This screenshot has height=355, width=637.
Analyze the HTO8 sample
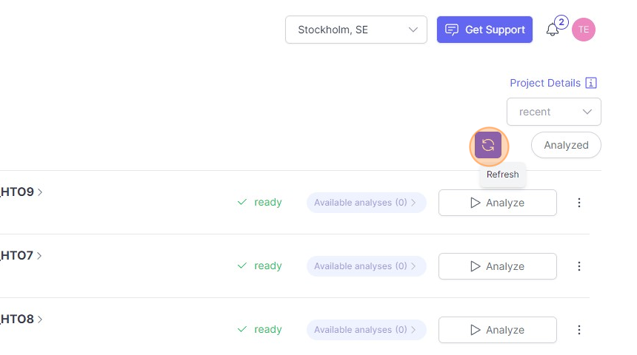coord(497,330)
